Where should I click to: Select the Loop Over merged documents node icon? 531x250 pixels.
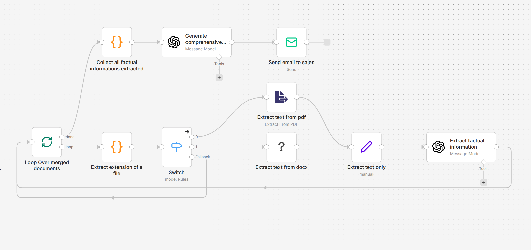tap(47, 142)
